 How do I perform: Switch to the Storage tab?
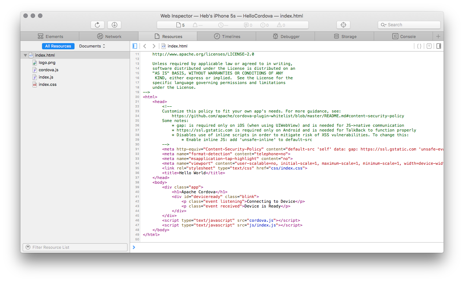point(345,36)
